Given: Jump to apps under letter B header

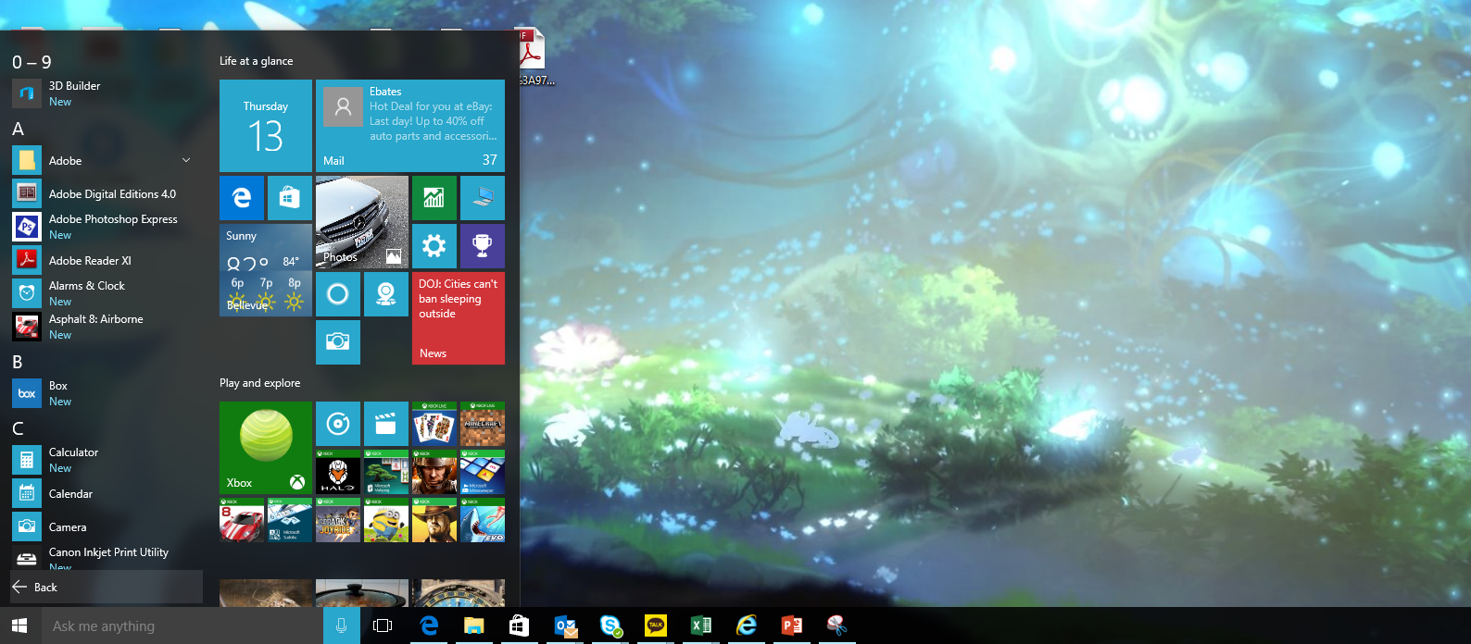Looking at the screenshot, I should pyautogui.click(x=18, y=362).
